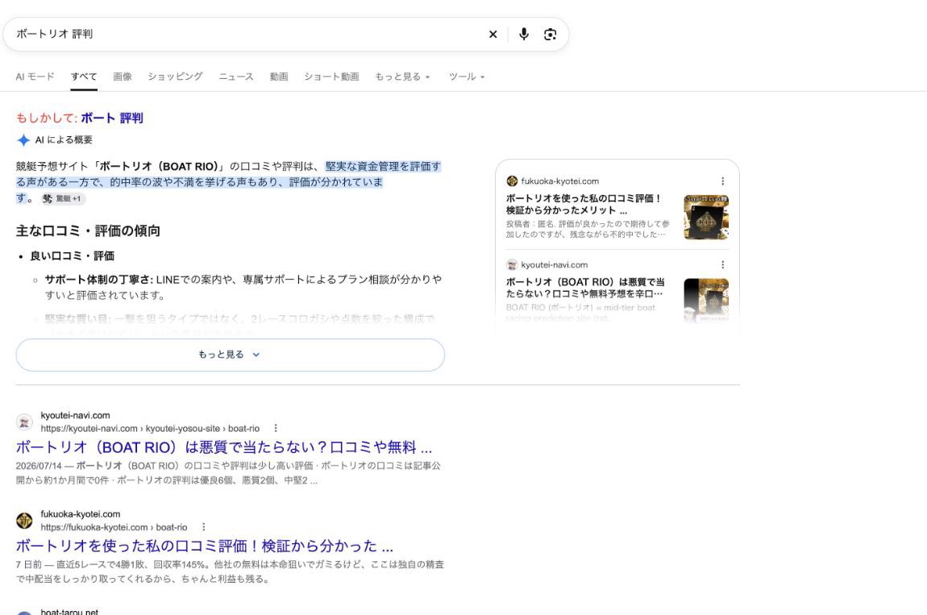Viewport: 927px width, 615px height.
Task: Click boat-tarou.net site name at bottom
Action: pos(69,612)
